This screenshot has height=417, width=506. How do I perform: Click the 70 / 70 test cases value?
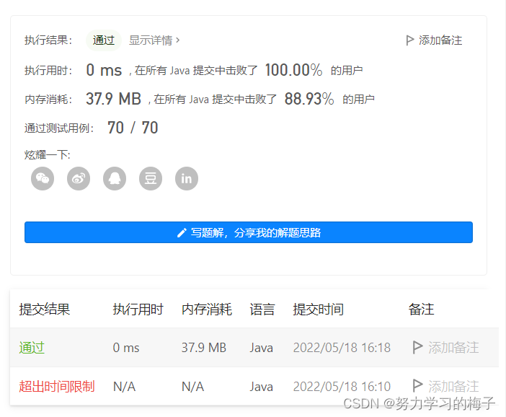[133, 128]
